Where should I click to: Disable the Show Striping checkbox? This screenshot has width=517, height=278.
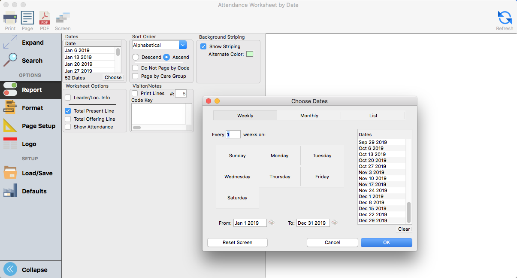(x=203, y=46)
